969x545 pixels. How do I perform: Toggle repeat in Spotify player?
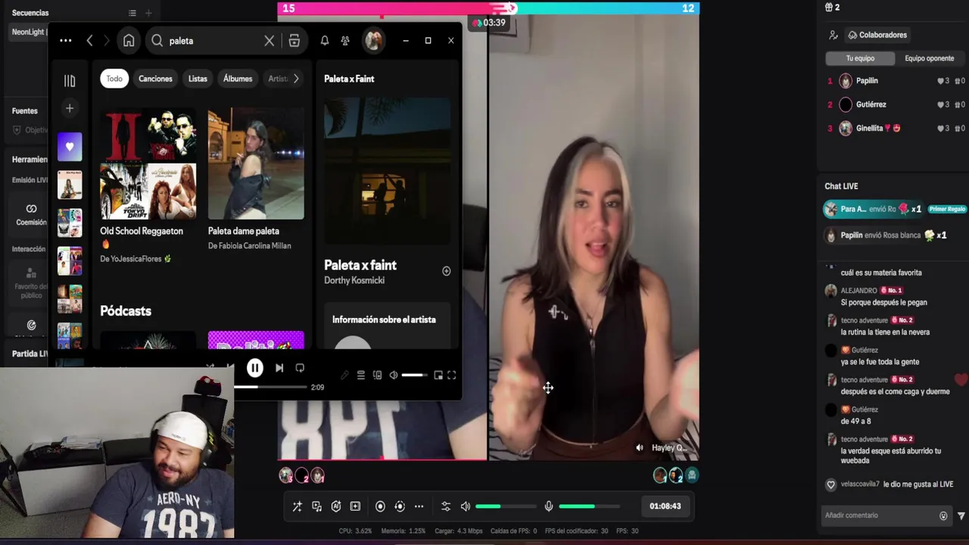click(300, 368)
